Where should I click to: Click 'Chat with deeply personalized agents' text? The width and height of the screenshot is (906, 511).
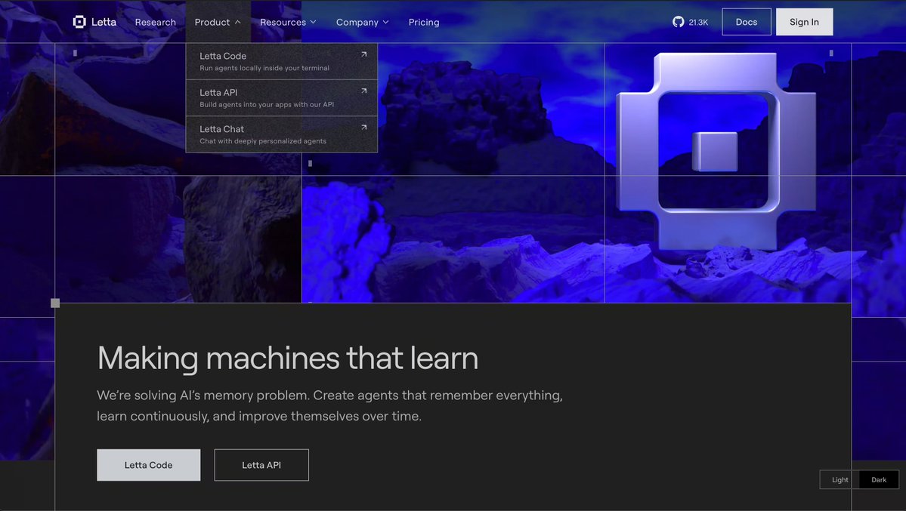click(x=262, y=141)
